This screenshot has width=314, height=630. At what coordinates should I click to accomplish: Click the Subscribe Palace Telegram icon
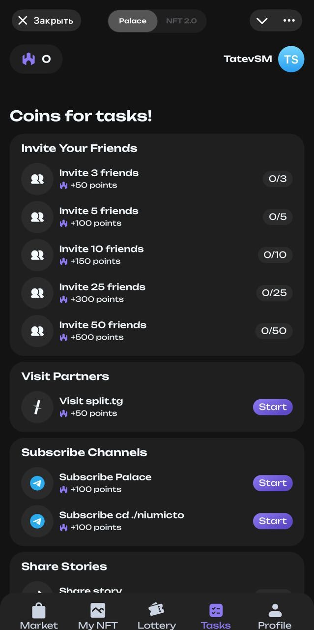(37, 483)
